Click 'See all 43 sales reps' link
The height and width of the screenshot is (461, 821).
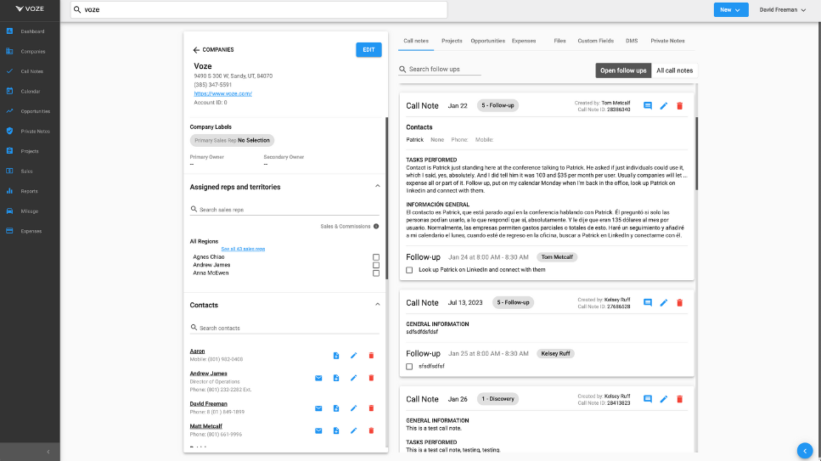(243, 249)
